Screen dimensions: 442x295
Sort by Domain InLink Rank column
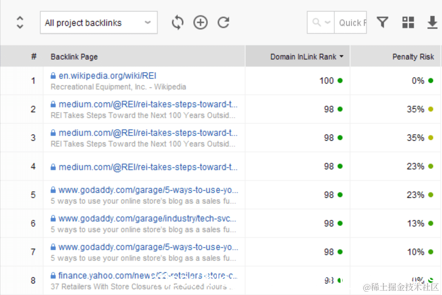(298, 57)
